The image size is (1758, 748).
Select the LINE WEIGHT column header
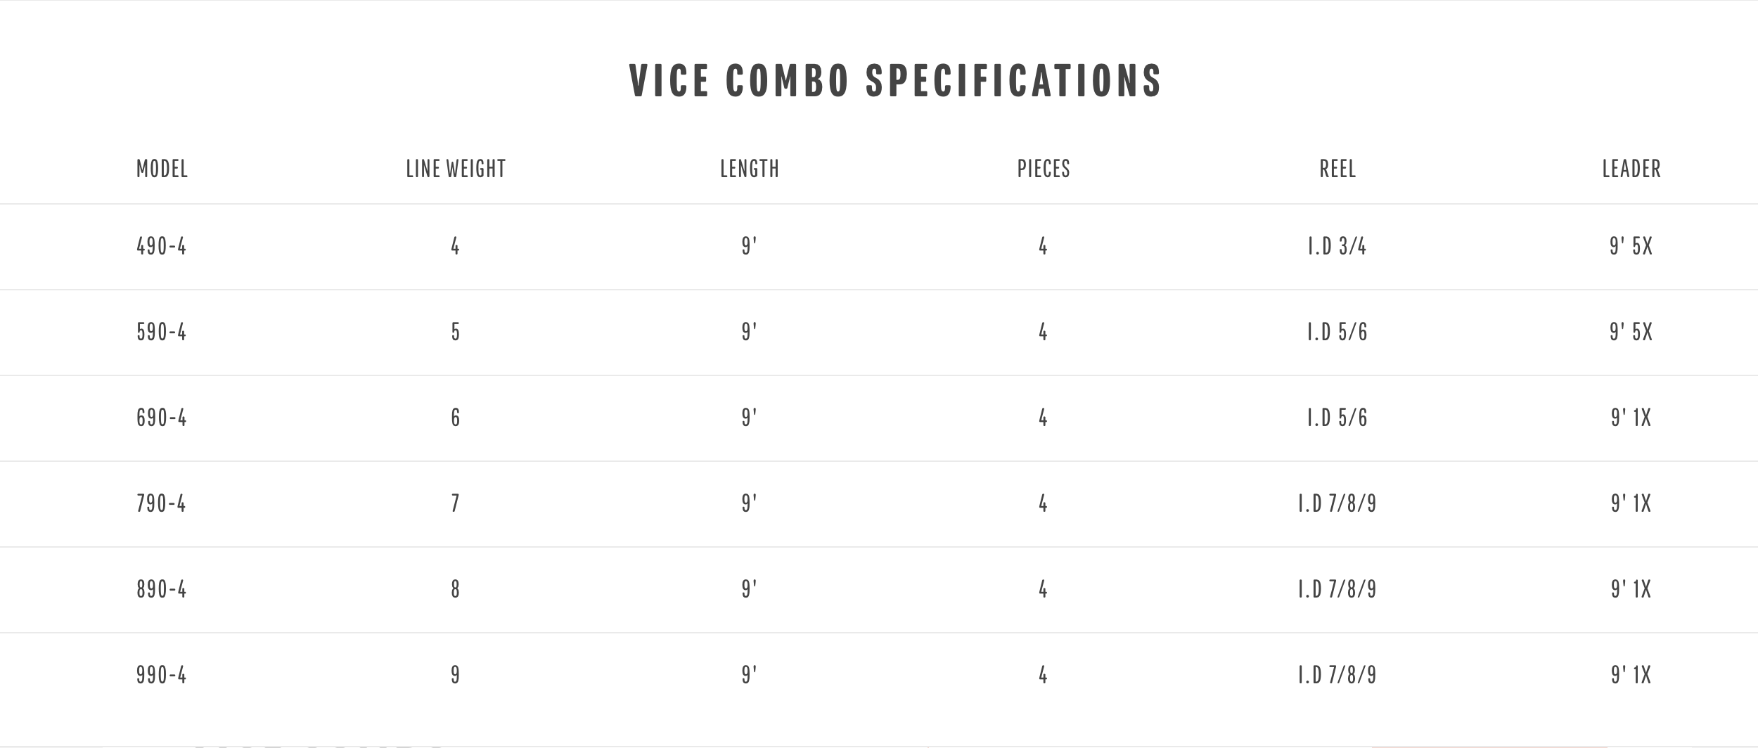click(x=456, y=169)
